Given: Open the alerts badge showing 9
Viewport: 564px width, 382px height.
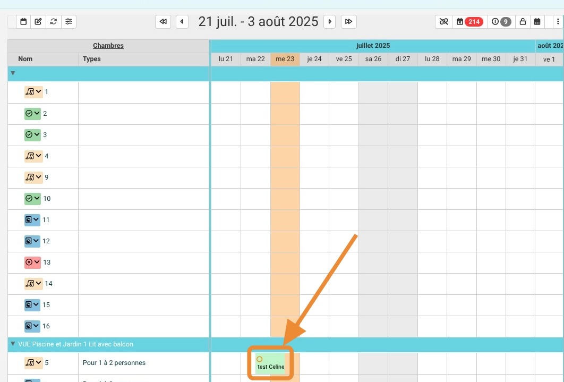Looking at the screenshot, I should (501, 22).
